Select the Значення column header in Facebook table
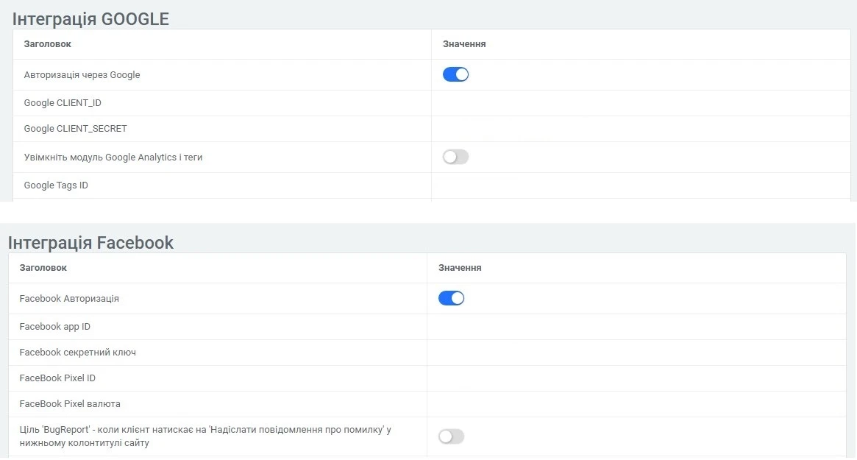Image resolution: width=857 pixels, height=460 pixels. coord(460,268)
